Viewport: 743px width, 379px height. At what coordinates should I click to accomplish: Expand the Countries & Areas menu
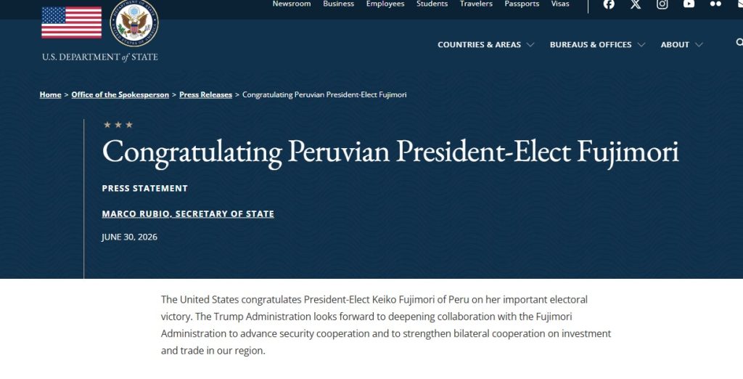pos(485,44)
